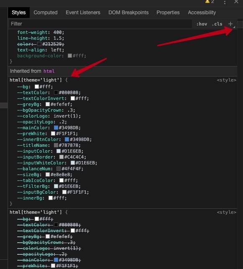
Task: Switch to the Styles tab
Action: pos(19,13)
